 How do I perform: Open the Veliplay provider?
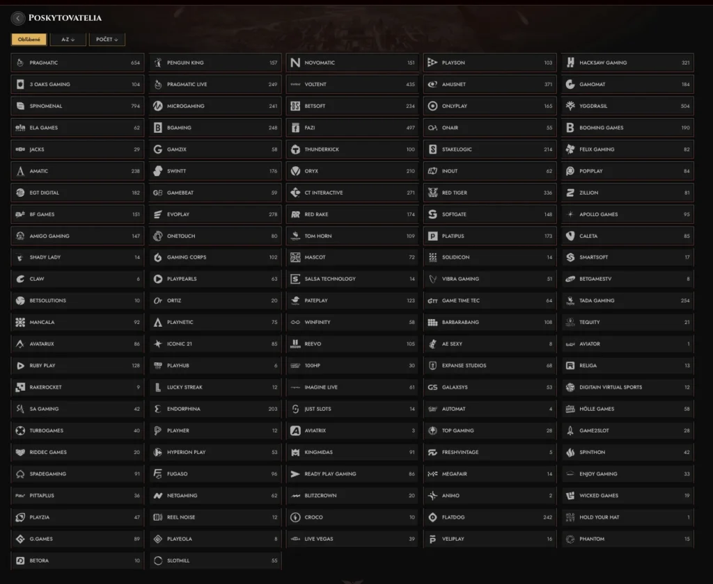pyautogui.click(x=490, y=539)
